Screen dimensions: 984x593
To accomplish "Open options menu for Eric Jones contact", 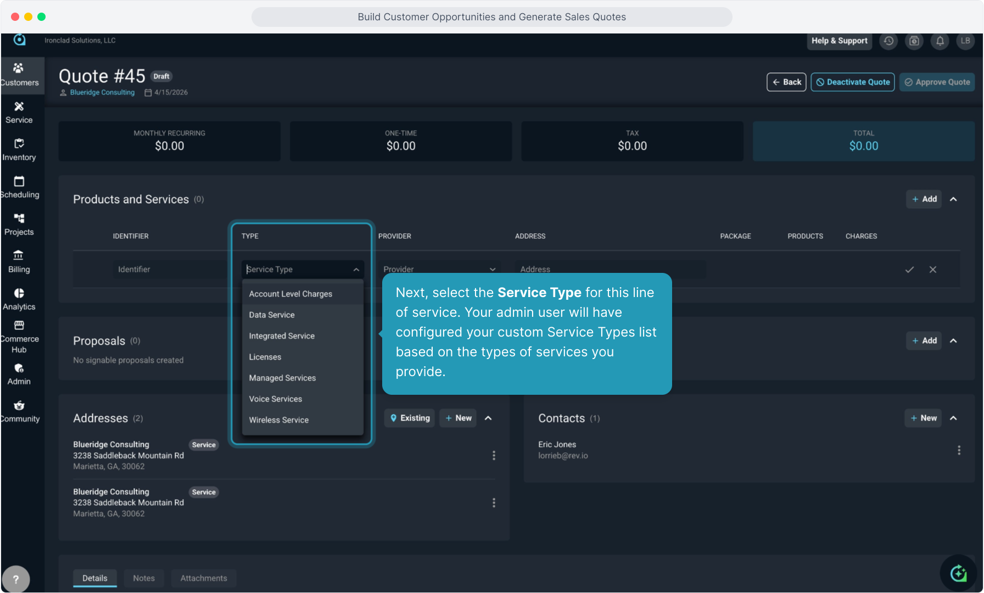I will pyautogui.click(x=959, y=450).
